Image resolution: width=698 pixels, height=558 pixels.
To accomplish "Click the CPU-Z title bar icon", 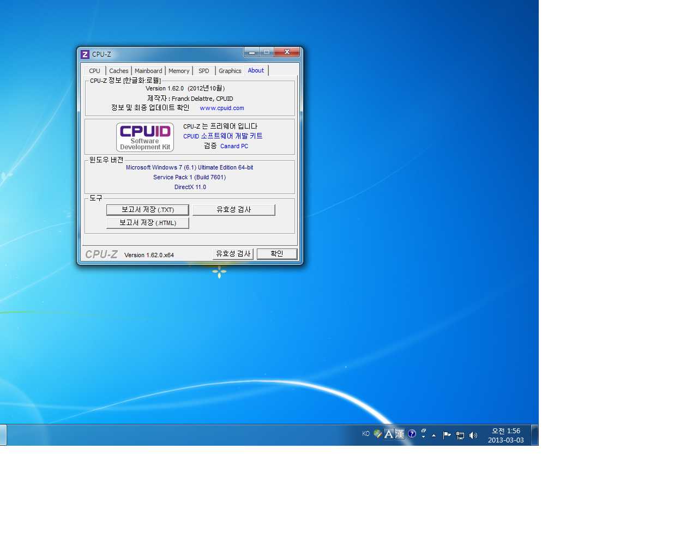I will coord(85,54).
